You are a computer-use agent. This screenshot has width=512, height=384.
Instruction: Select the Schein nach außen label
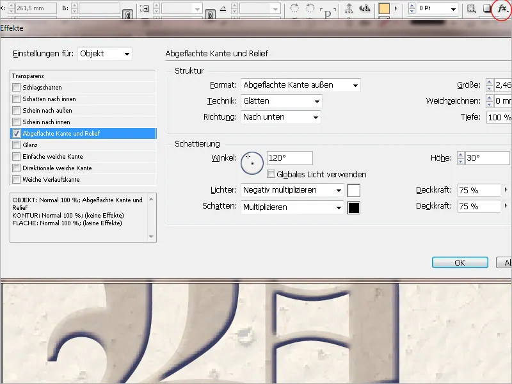tap(47, 110)
